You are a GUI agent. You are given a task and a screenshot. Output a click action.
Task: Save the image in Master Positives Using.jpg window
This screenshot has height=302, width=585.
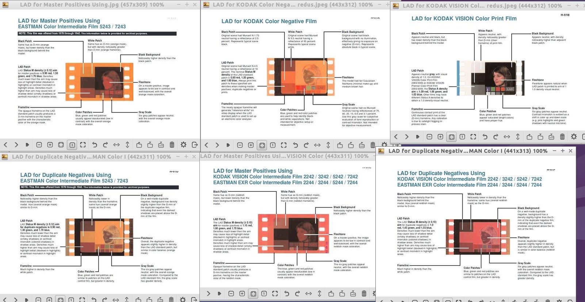pos(150,145)
